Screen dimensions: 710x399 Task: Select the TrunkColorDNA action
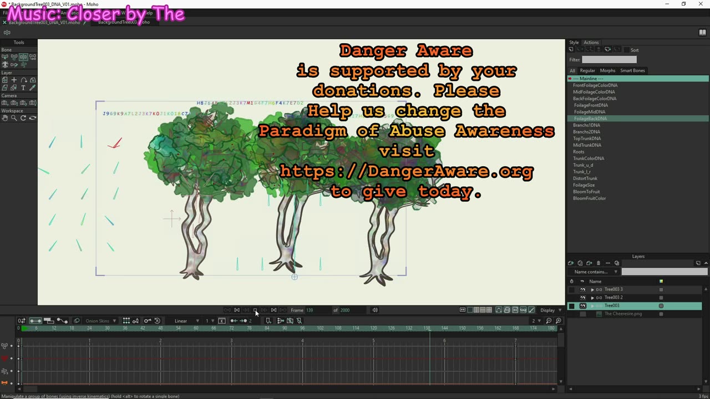[638, 158]
